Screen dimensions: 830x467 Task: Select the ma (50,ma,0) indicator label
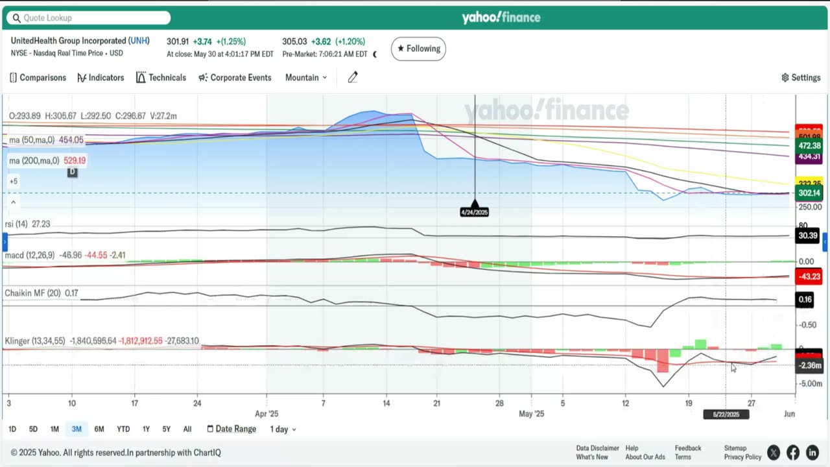tap(46, 140)
